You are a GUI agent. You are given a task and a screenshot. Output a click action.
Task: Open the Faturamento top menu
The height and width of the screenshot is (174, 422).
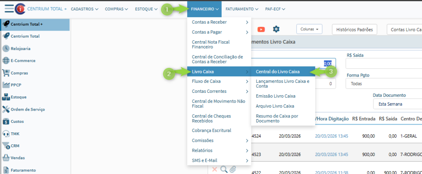click(242, 9)
